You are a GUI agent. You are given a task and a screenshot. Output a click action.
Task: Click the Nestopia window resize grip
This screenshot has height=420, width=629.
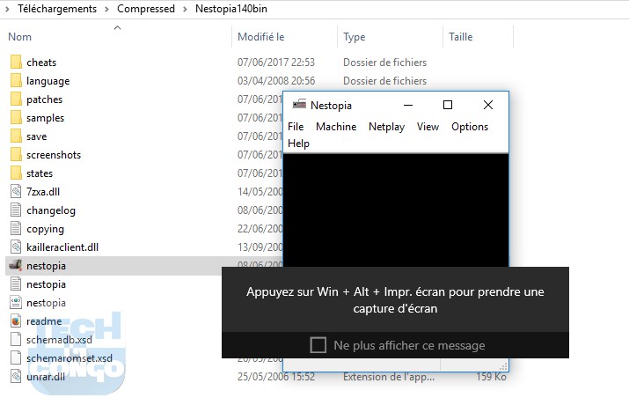coord(503,365)
